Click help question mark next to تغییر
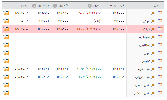Viewport: 167px width, 100px height. pos(90,6)
